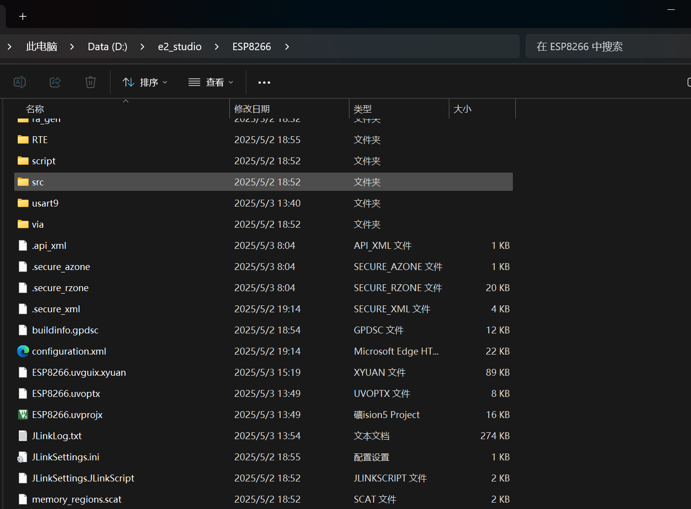Click the via folder icon
The image size is (691, 509).
[x=23, y=224]
